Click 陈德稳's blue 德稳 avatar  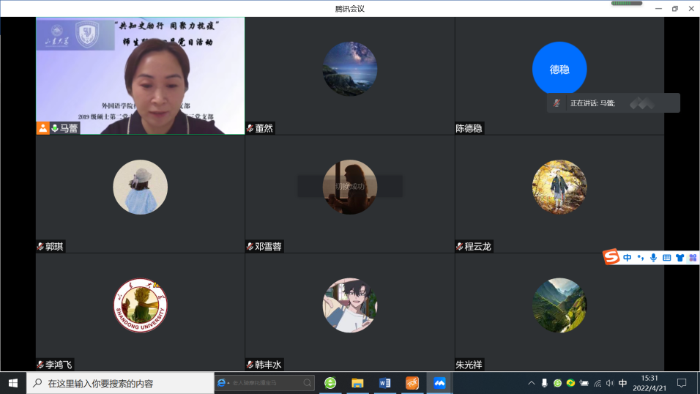[x=559, y=69]
